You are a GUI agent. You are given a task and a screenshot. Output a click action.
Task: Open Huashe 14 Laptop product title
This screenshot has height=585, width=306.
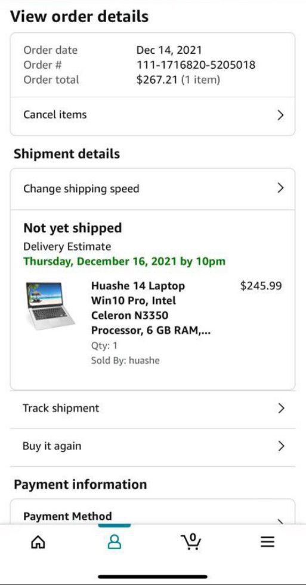151,308
